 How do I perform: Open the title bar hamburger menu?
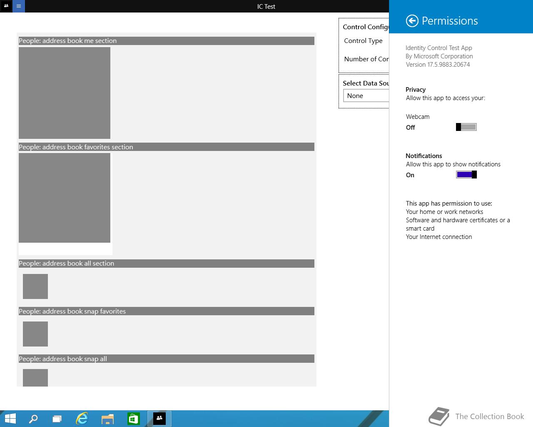click(19, 6)
